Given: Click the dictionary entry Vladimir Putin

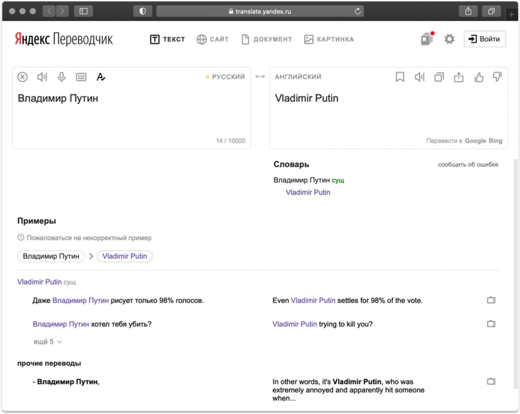Looking at the screenshot, I should [x=308, y=192].
